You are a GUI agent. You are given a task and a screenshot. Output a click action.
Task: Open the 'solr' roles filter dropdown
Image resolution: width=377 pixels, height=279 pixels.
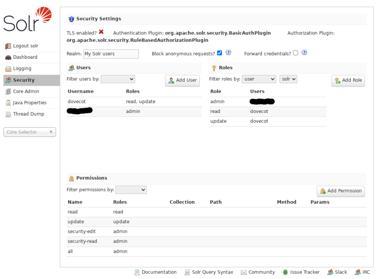tap(288, 79)
